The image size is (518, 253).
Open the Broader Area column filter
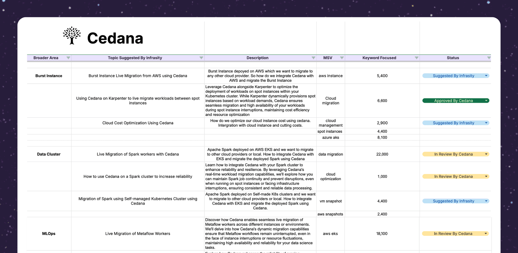point(68,58)
